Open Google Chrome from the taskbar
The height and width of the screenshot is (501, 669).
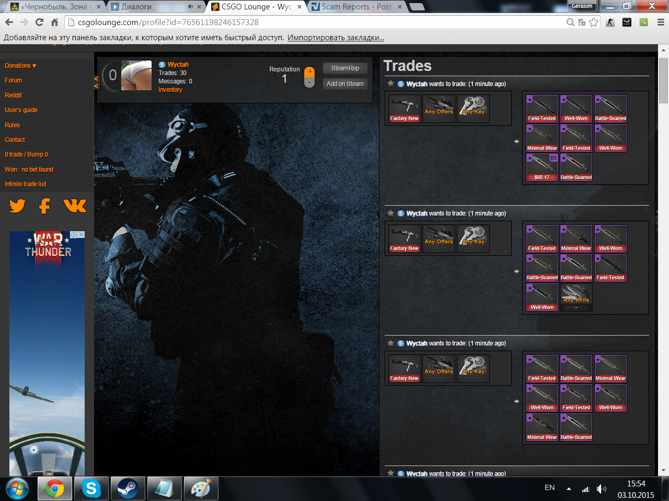55,489
